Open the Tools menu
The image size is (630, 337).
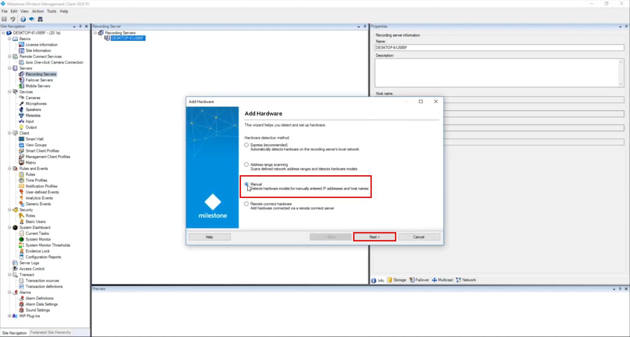coord(51,11)
